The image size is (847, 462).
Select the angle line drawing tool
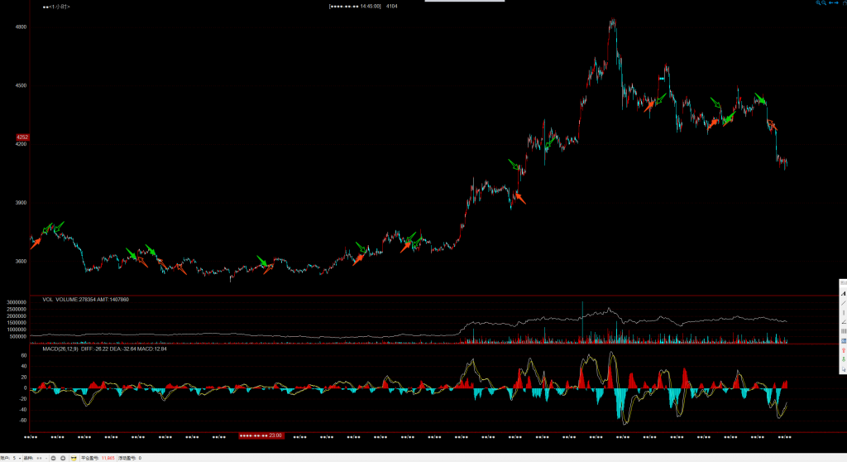click(x=843, y=321)
